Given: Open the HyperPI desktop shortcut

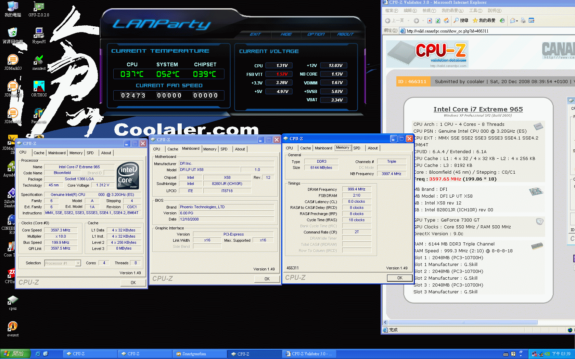Looking at the screenshot, I should click(x=39, y=36).
